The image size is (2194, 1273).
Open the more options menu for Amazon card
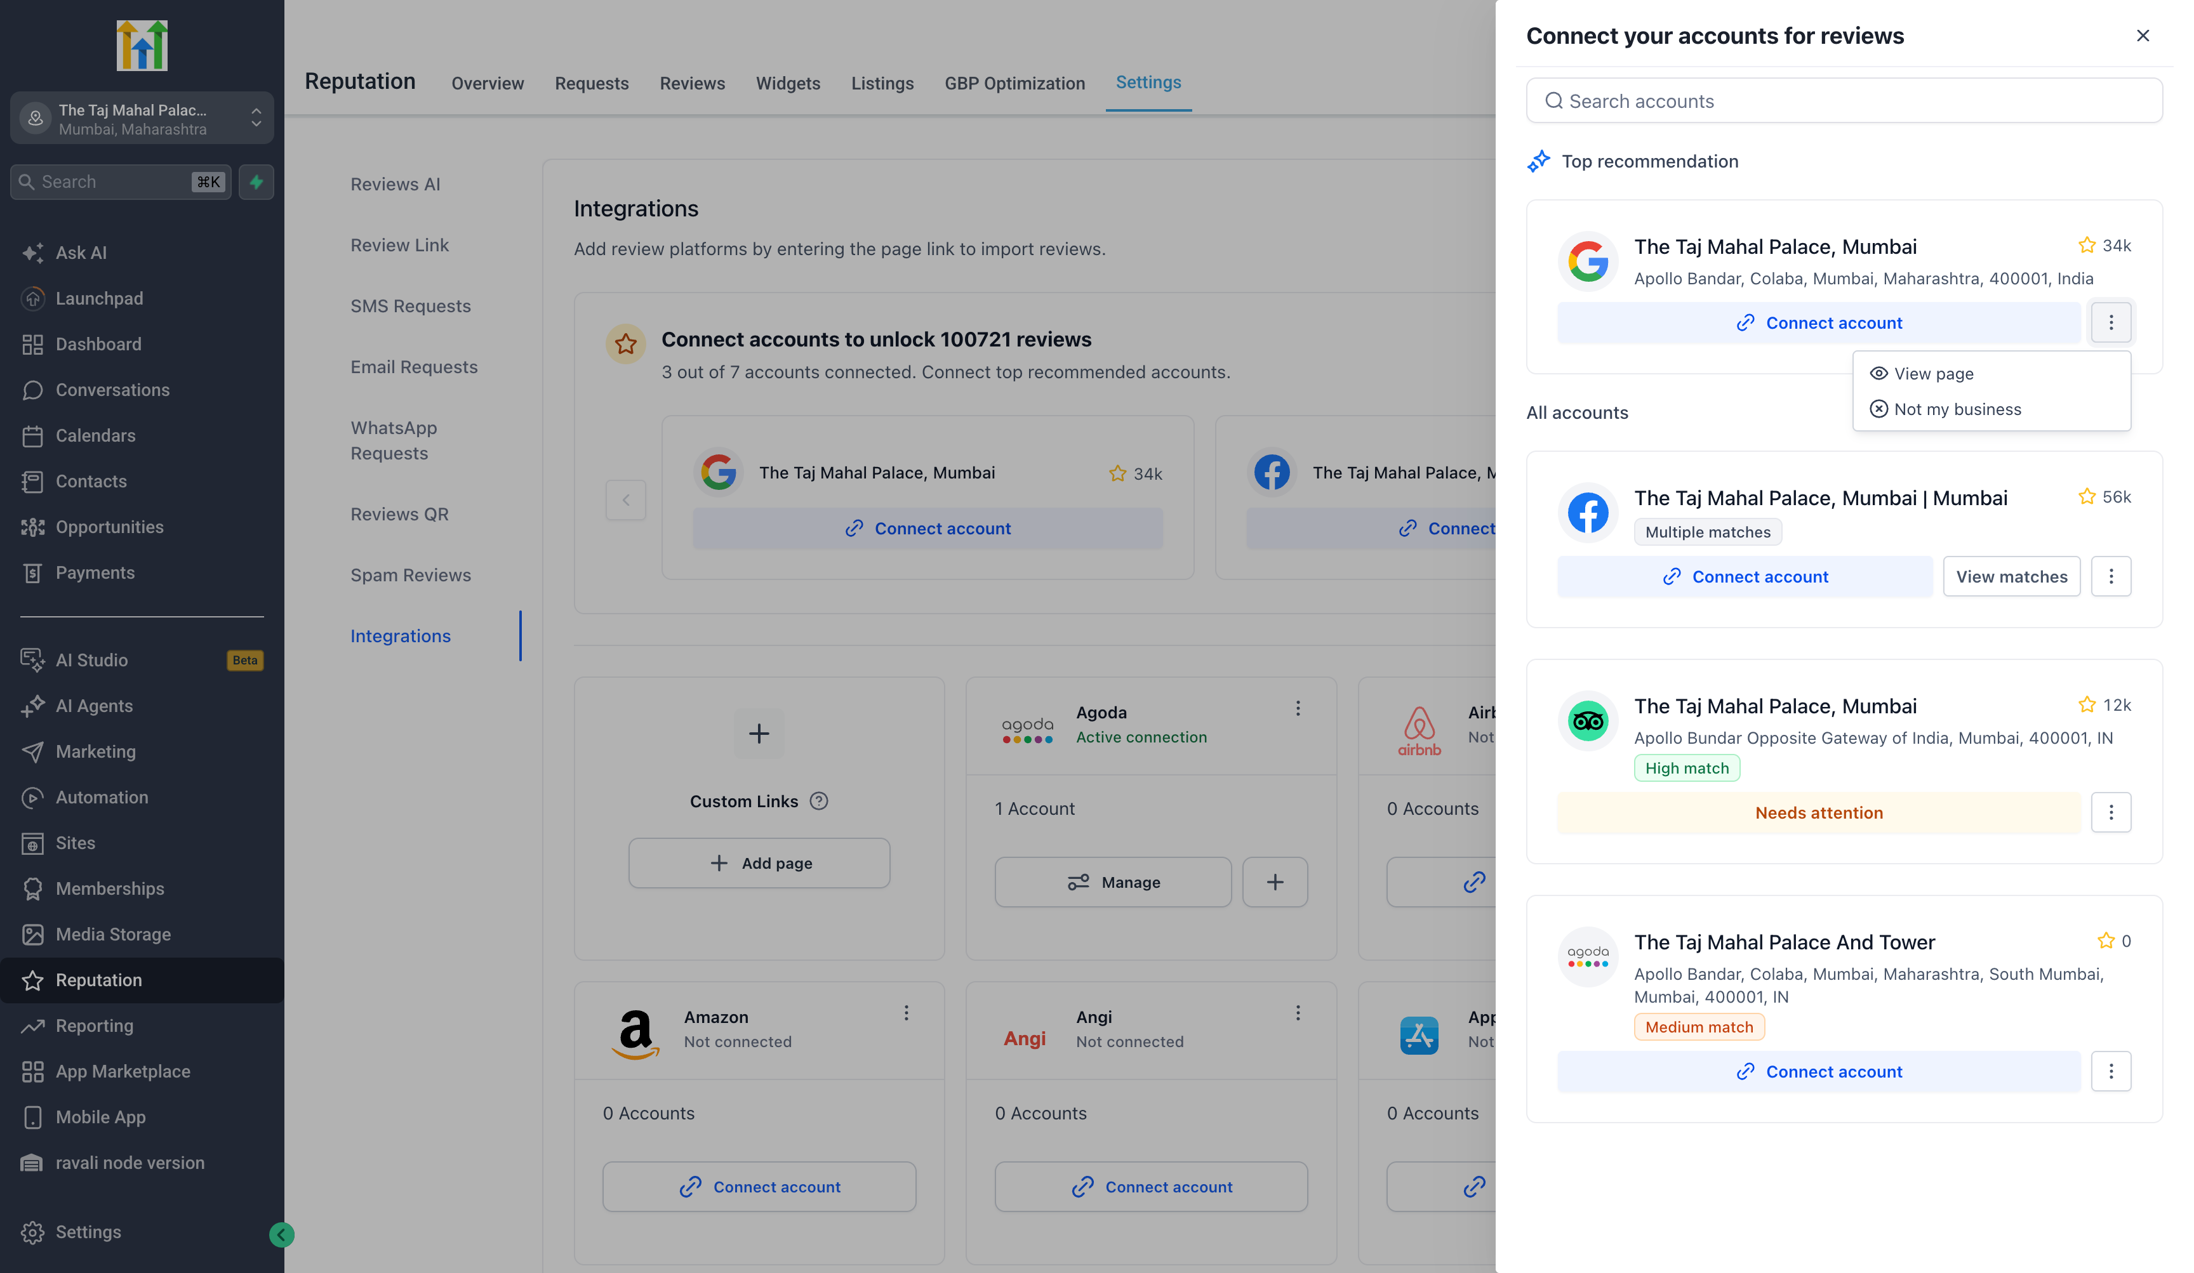click(905, 1013)
